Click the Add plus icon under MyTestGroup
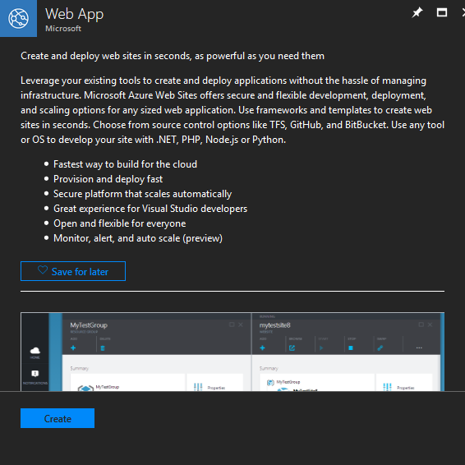Screen dimensions: 465x465 click(73, 348)
